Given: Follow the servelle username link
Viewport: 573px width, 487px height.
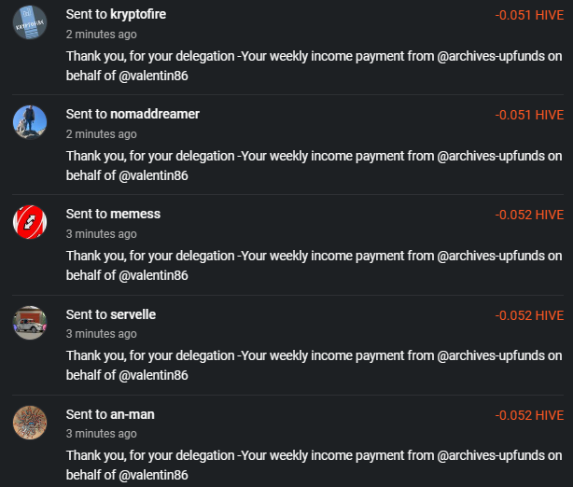Looking at the screenshot, I should pos(133,314).
